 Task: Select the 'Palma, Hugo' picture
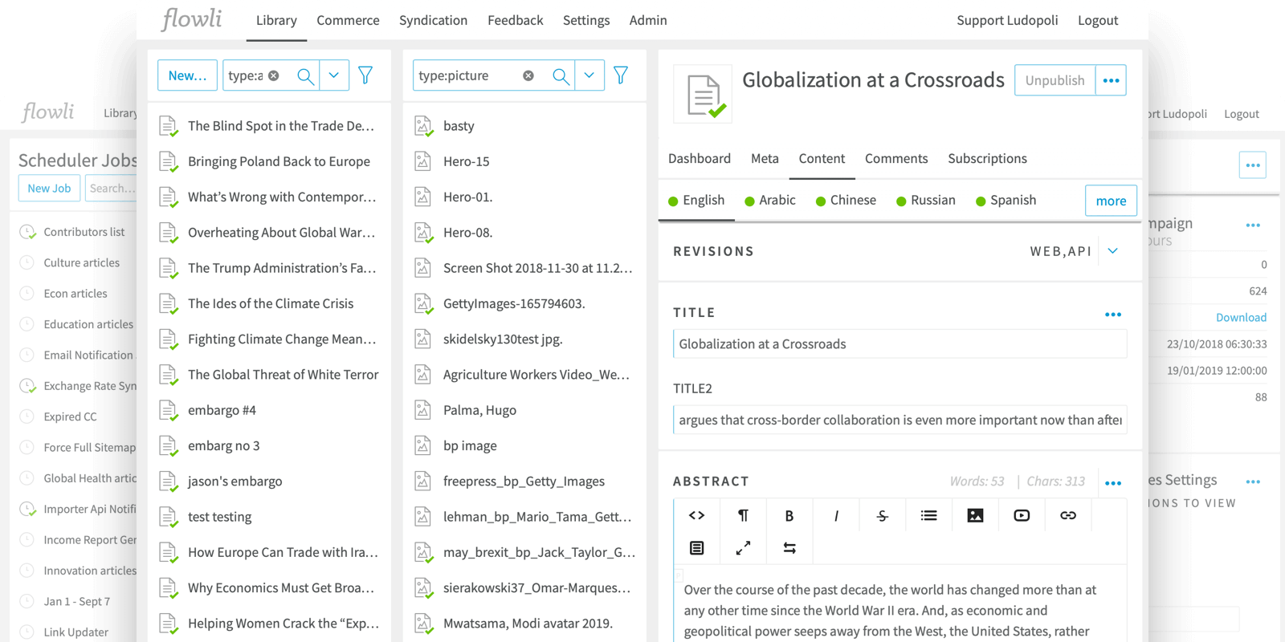pyautogui.click(x=479, y=411)
